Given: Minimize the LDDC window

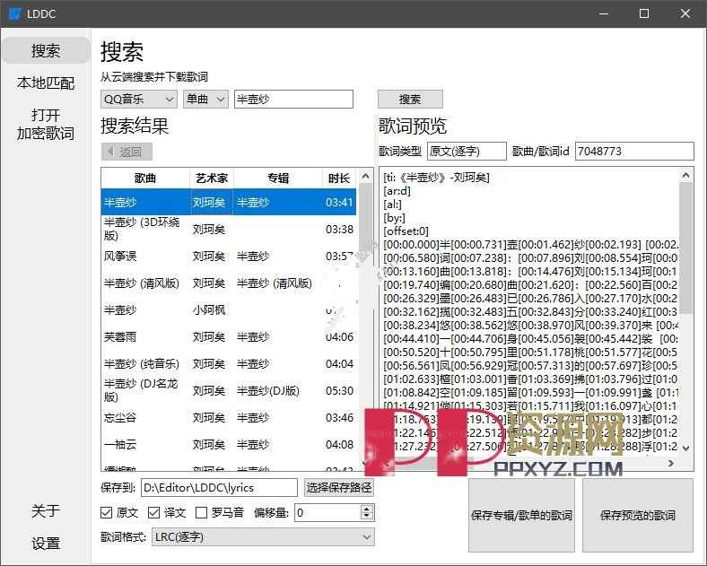Looking at the screenshot, I should pyautogui.click(x=604, y=13).
